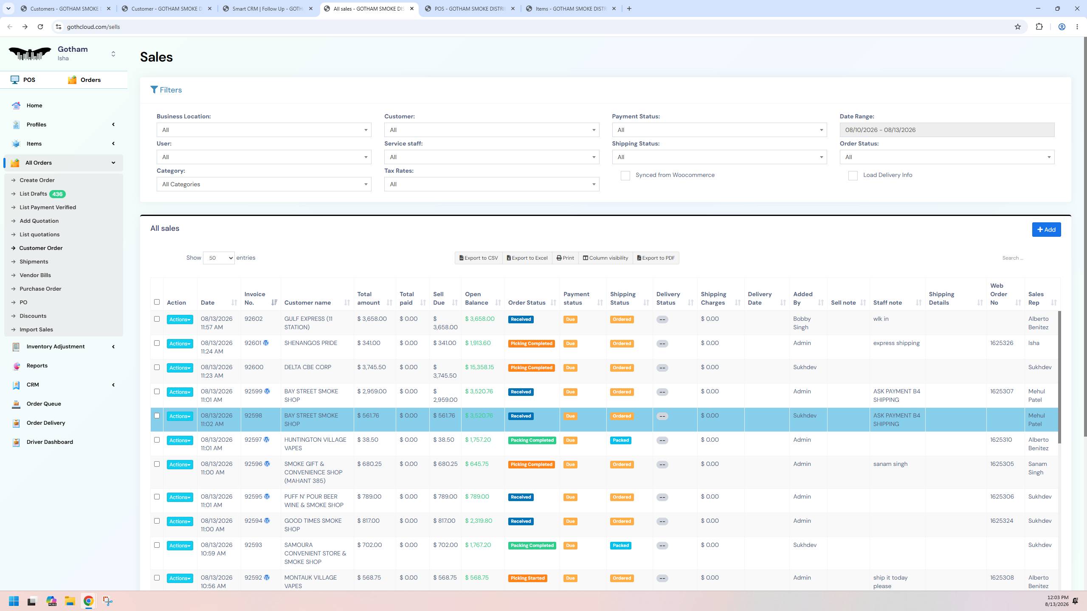
Task: Open the Payment Status dropdown
Action: (719, 130)
